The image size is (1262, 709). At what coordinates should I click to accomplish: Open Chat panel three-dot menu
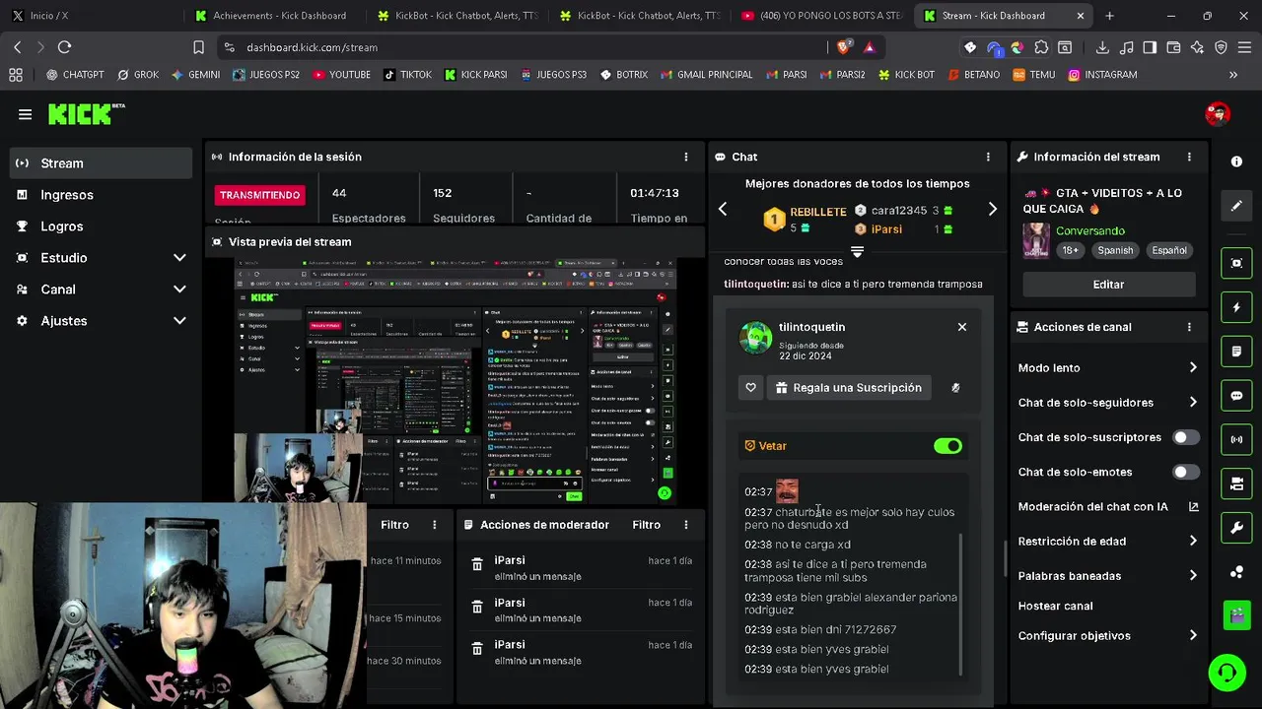pyautogui.click(x=988, y=157)
